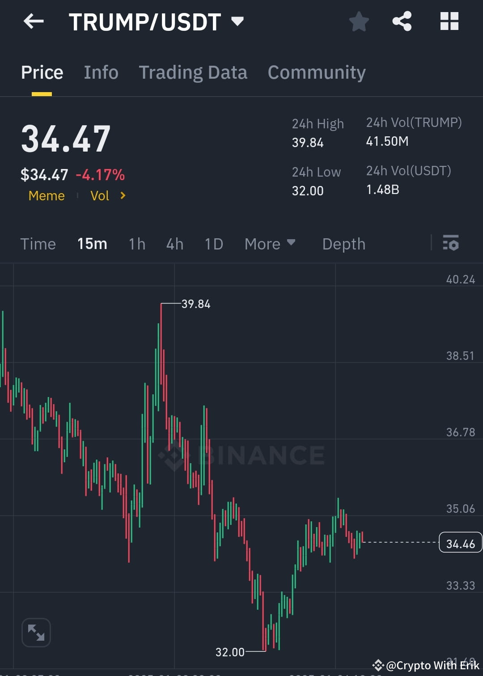This screenshot has width=483, height=676.
Task: Switch to the Trading Data tab
Action: 193,72
